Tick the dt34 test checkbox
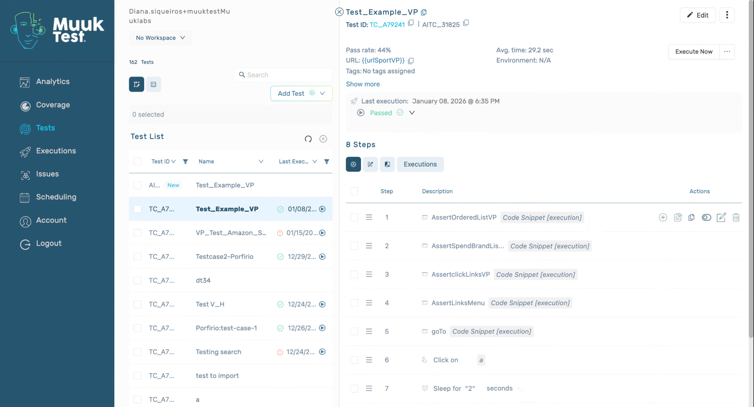754x407 pixels. tap(137, 280)
